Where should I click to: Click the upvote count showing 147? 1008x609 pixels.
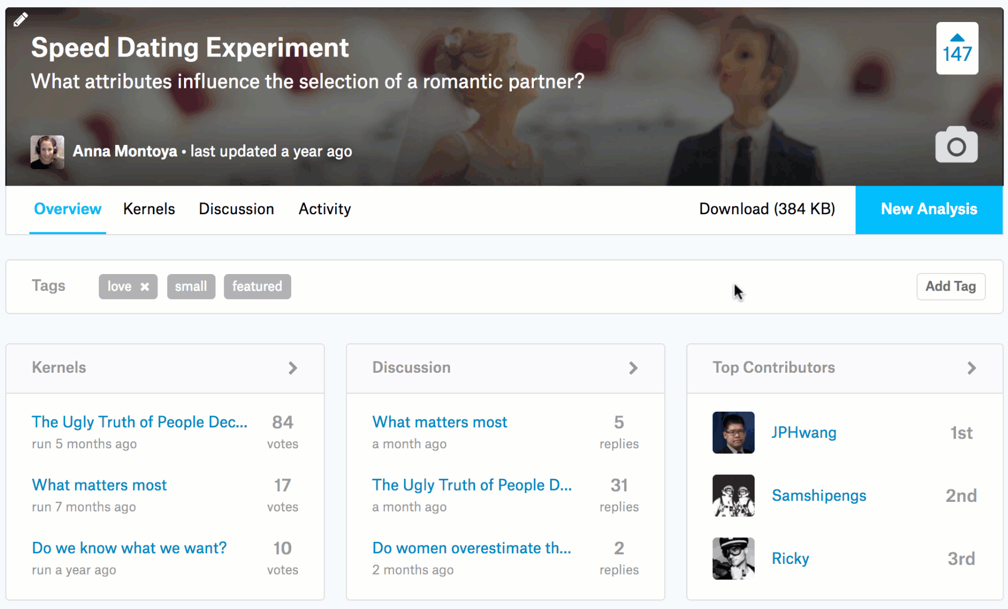pyautogui.click(x=957, y=54)
